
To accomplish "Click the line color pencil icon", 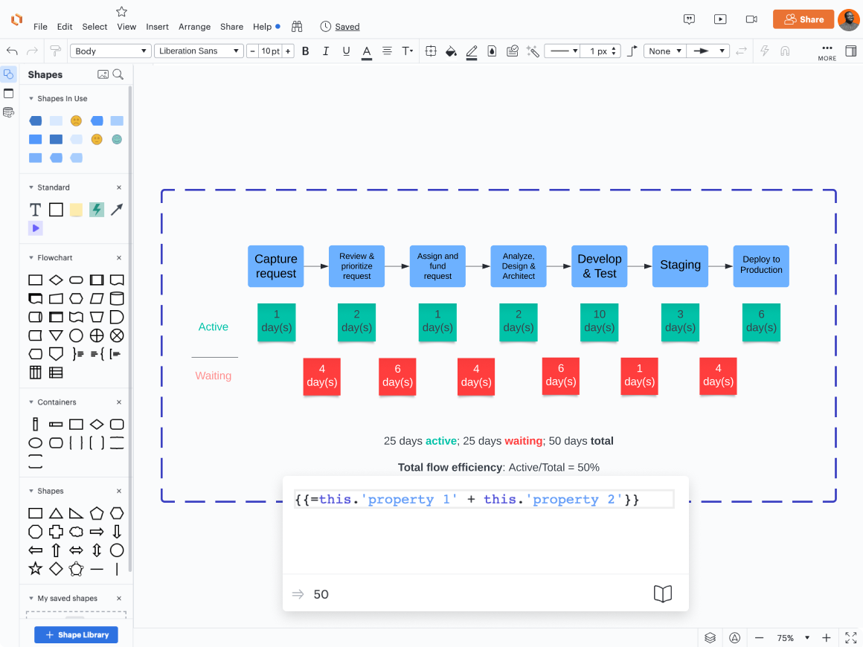I will click(471, 51).
